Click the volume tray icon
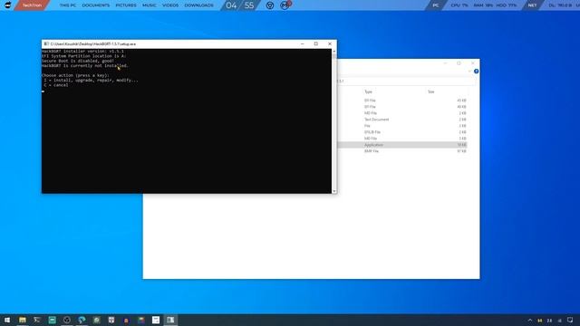The width and height of the screenshot is (580, 326). tap(560, 321)
